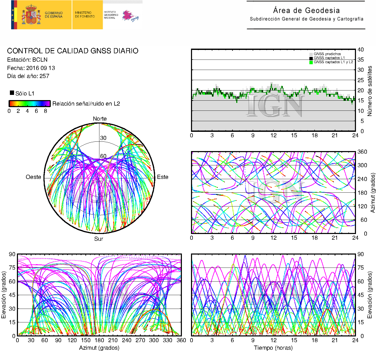This screenshot has height=351, width=376.
Task: Click the Subdirección General de Geodesia y Cartografía text
Action: tap(306, 19)
